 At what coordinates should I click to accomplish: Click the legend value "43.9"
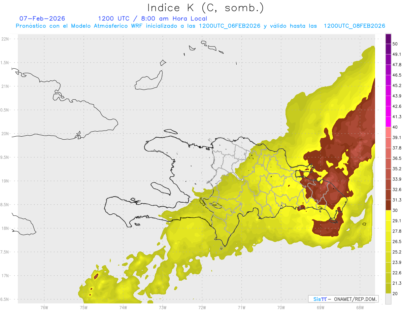click(397, 96)
